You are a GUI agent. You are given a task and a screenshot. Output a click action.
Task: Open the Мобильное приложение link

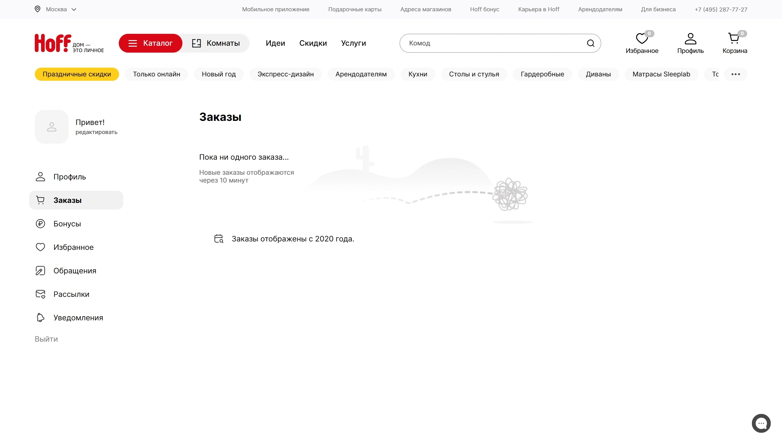(276, 9)
